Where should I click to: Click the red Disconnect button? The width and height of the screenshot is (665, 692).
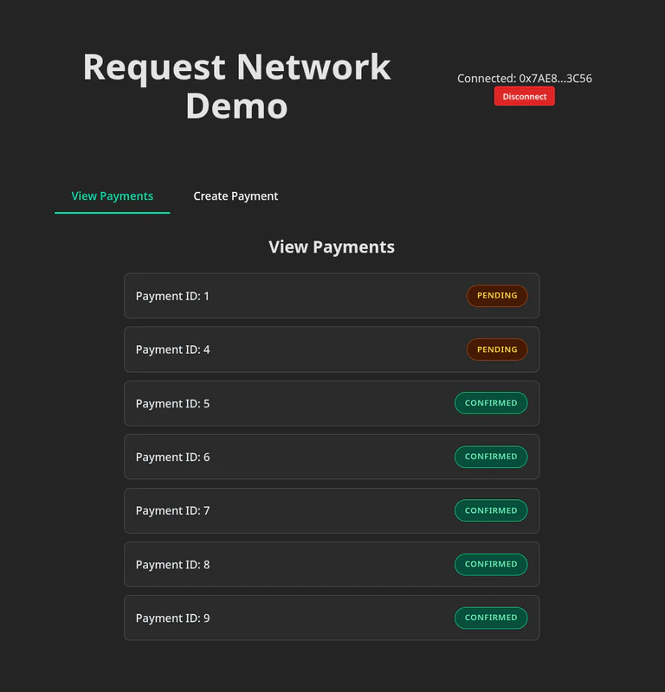524,96
